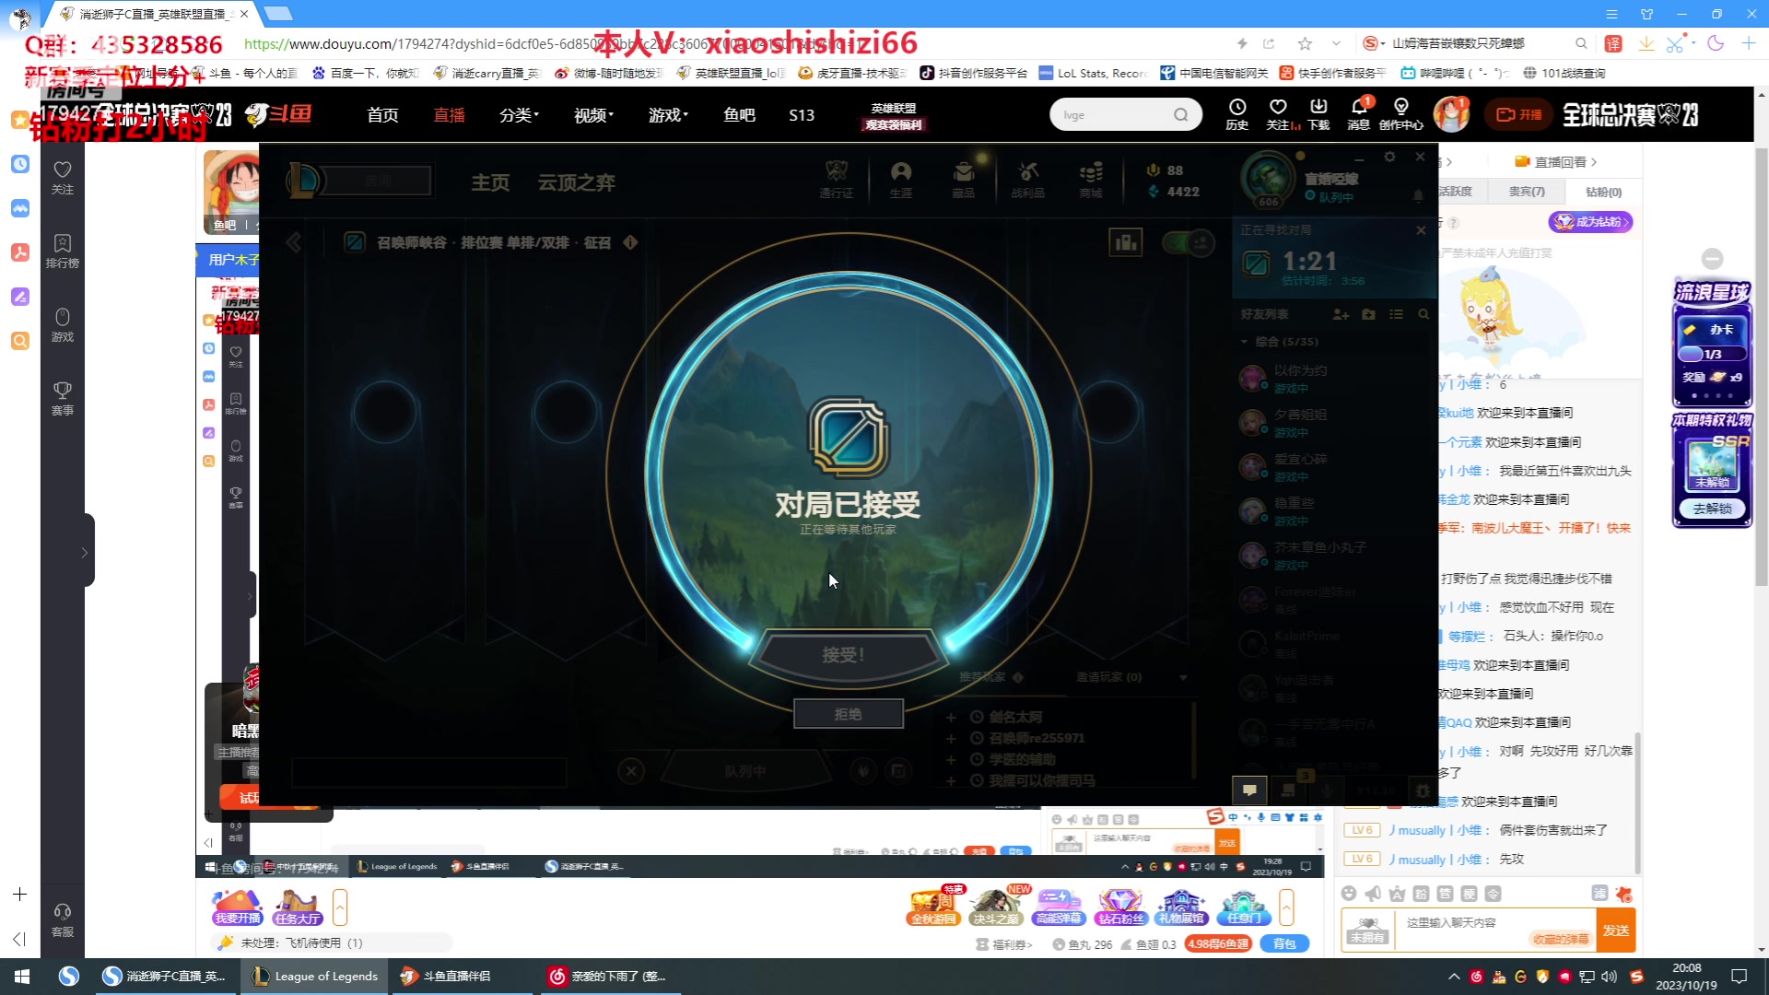Screen dimensions: 1769x995
Task: Open the 消息 message bell
Action: tap(1359, 114)
